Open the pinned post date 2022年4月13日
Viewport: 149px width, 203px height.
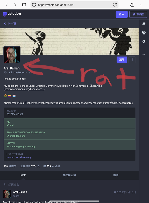point(126,192)
